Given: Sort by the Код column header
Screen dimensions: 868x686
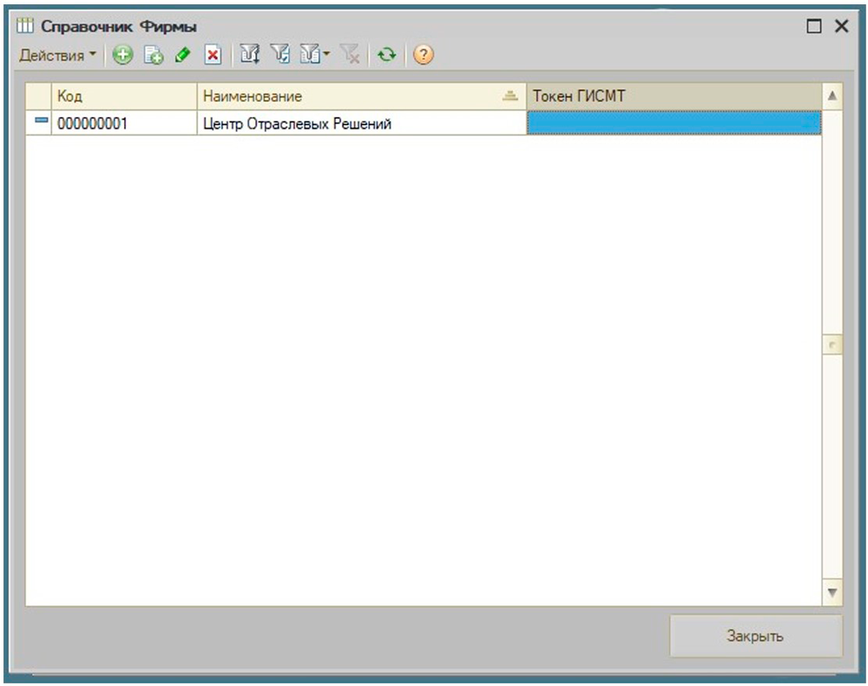Looking at the screenshot, I should (125, 96).
